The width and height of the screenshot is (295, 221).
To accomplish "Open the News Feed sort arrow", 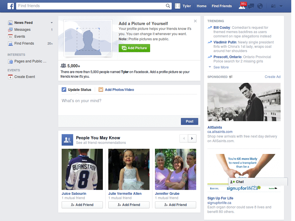I will pos(52,22).
